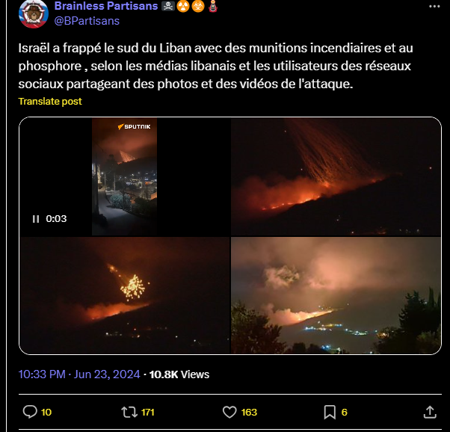Screen dimensions: 450x432
Task: Click the Translate post link
Action: 50,102
